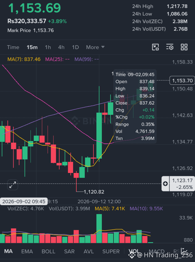Enable the SUPER indicator
Viewport: 195px width, 262px height.
click(x=111, y=251)
